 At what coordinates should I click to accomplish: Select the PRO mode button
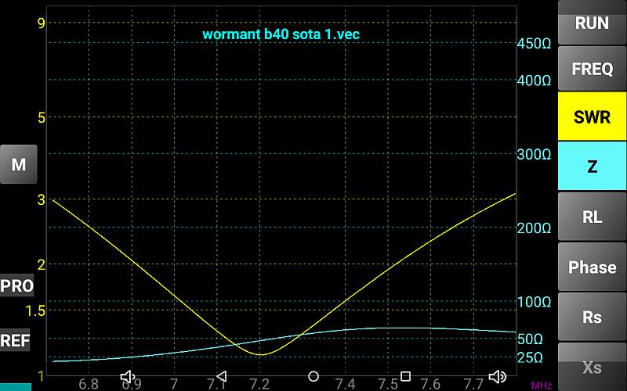16,286
